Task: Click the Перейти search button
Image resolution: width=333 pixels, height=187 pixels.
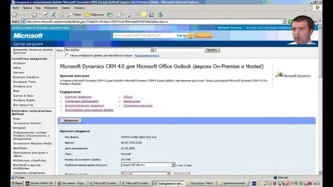Action: point(212,50)
